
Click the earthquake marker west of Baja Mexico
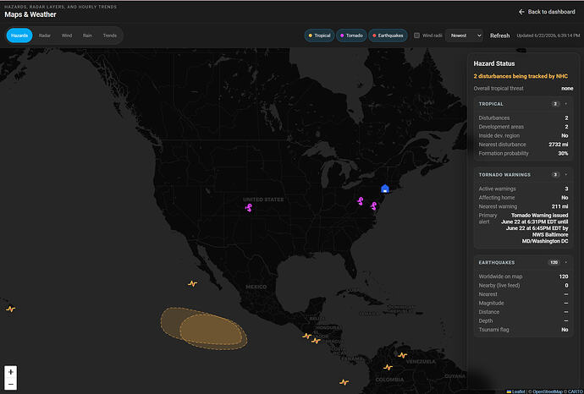pos(192,284)
